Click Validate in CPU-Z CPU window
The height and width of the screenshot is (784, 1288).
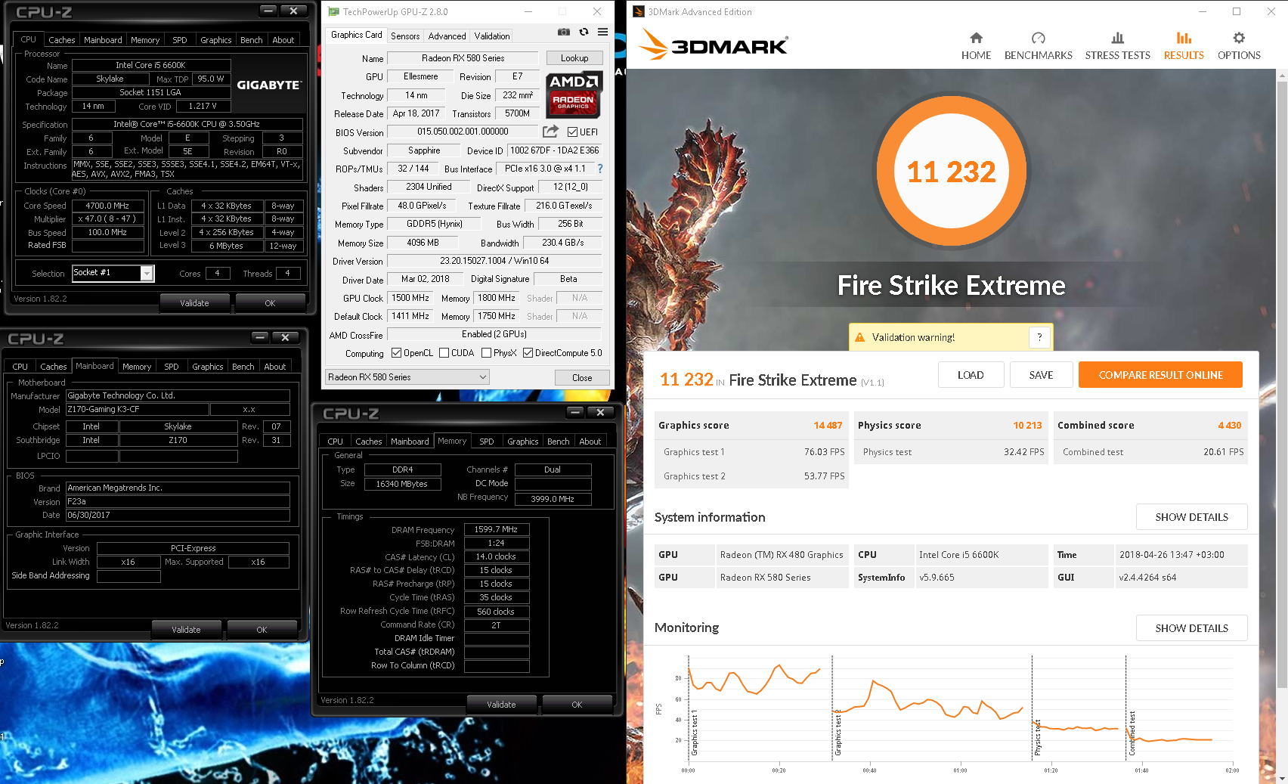point(194,303)
